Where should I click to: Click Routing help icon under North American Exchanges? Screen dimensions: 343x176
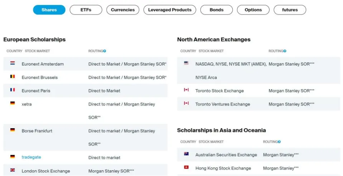coord(285,51)
